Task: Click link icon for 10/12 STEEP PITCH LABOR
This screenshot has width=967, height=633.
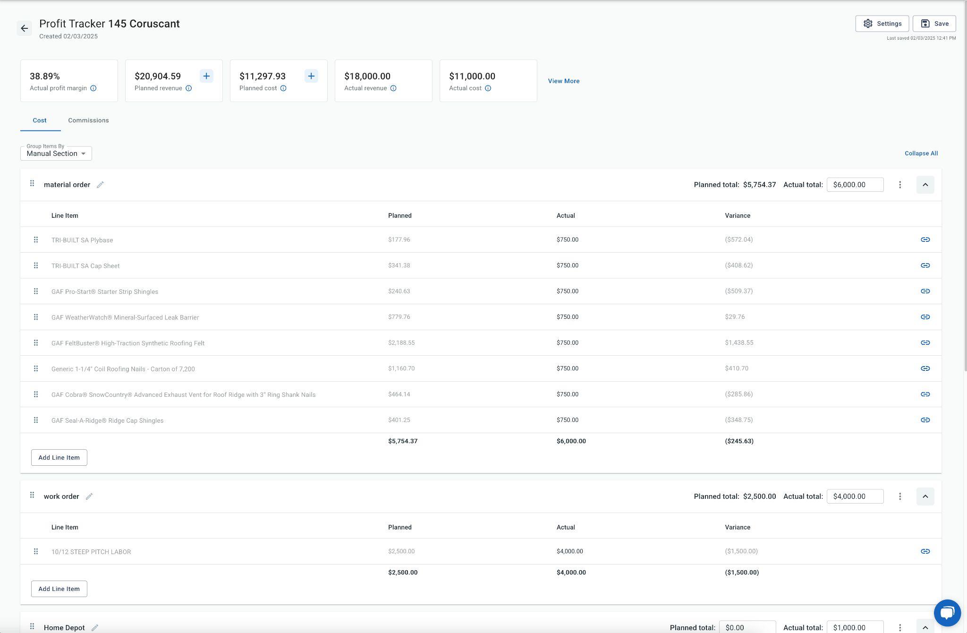Action: 925,551
